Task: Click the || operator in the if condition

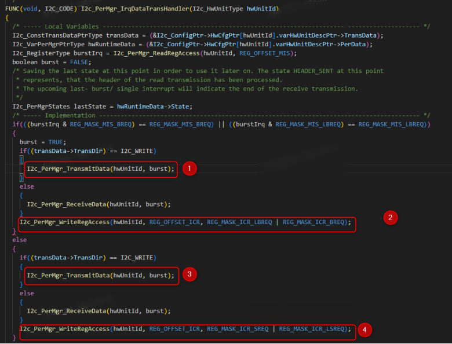Action: point(221,125)
